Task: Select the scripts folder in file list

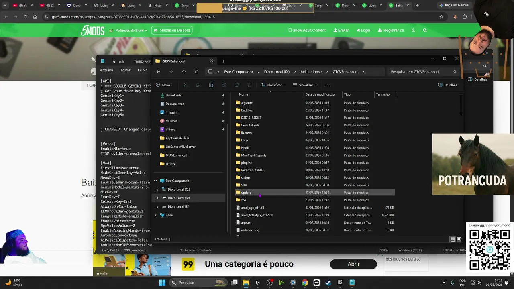Action: click(314, 177)
